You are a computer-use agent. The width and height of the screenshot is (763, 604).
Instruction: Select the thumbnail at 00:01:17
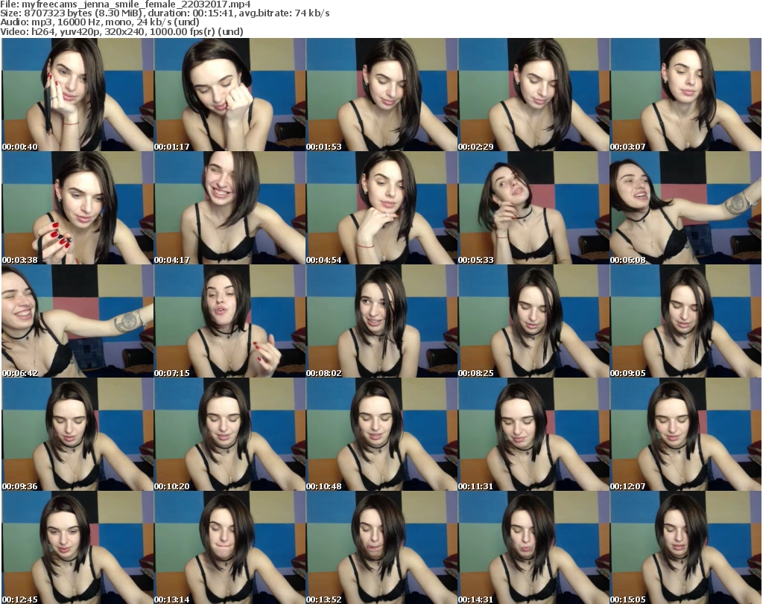(229, 95)
